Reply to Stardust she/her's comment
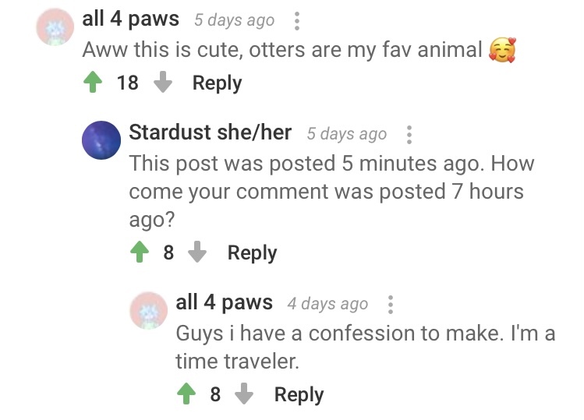 tap(252, 252)
